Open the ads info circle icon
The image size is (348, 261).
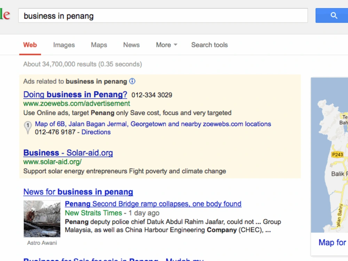(x=132, y=81)
